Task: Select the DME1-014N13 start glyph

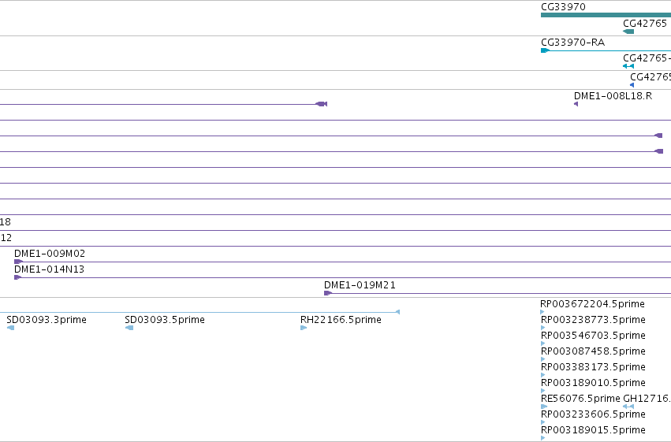Action: pyautogui.click(x=17, y=277)
